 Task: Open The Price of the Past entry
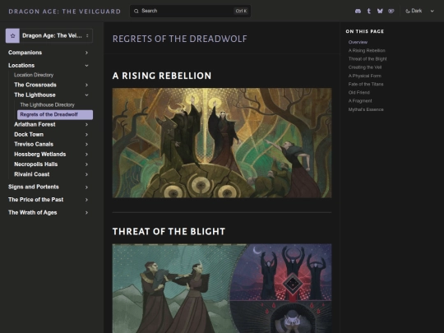pos(36,200)
